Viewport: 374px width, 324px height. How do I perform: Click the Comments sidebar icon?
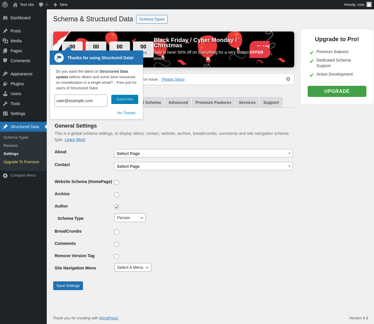coord(5,61)
